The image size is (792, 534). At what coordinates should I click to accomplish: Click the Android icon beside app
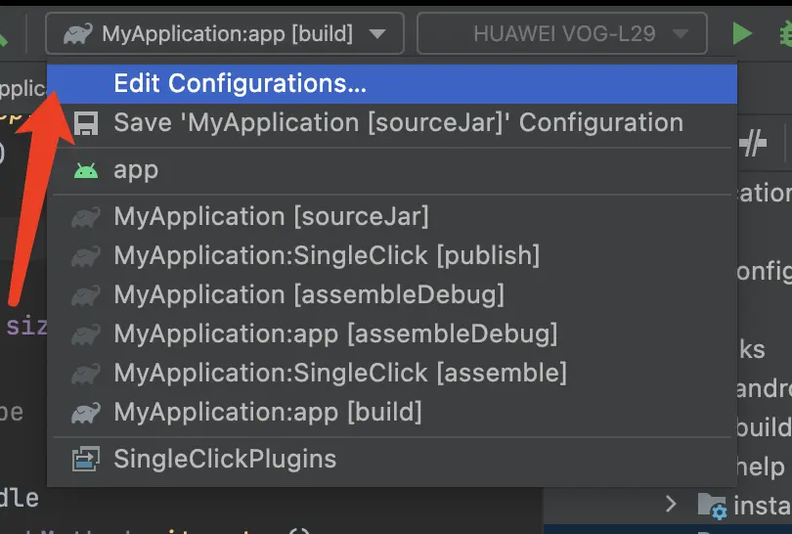coord(86,170)
